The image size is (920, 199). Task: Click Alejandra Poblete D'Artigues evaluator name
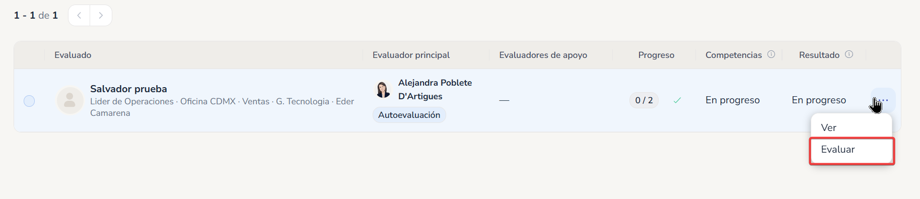pos(435,89)
